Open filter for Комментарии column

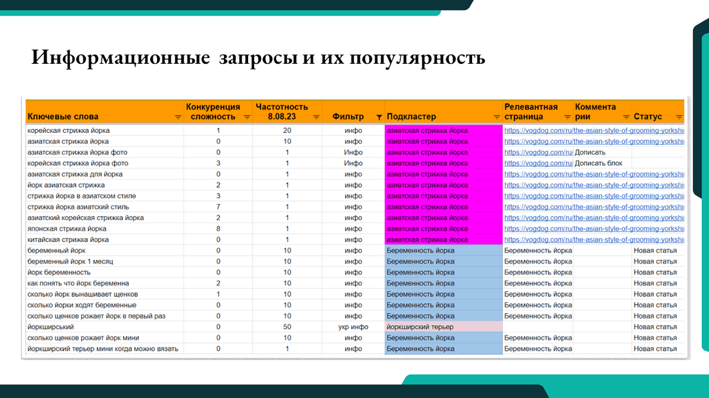point(626,117)
